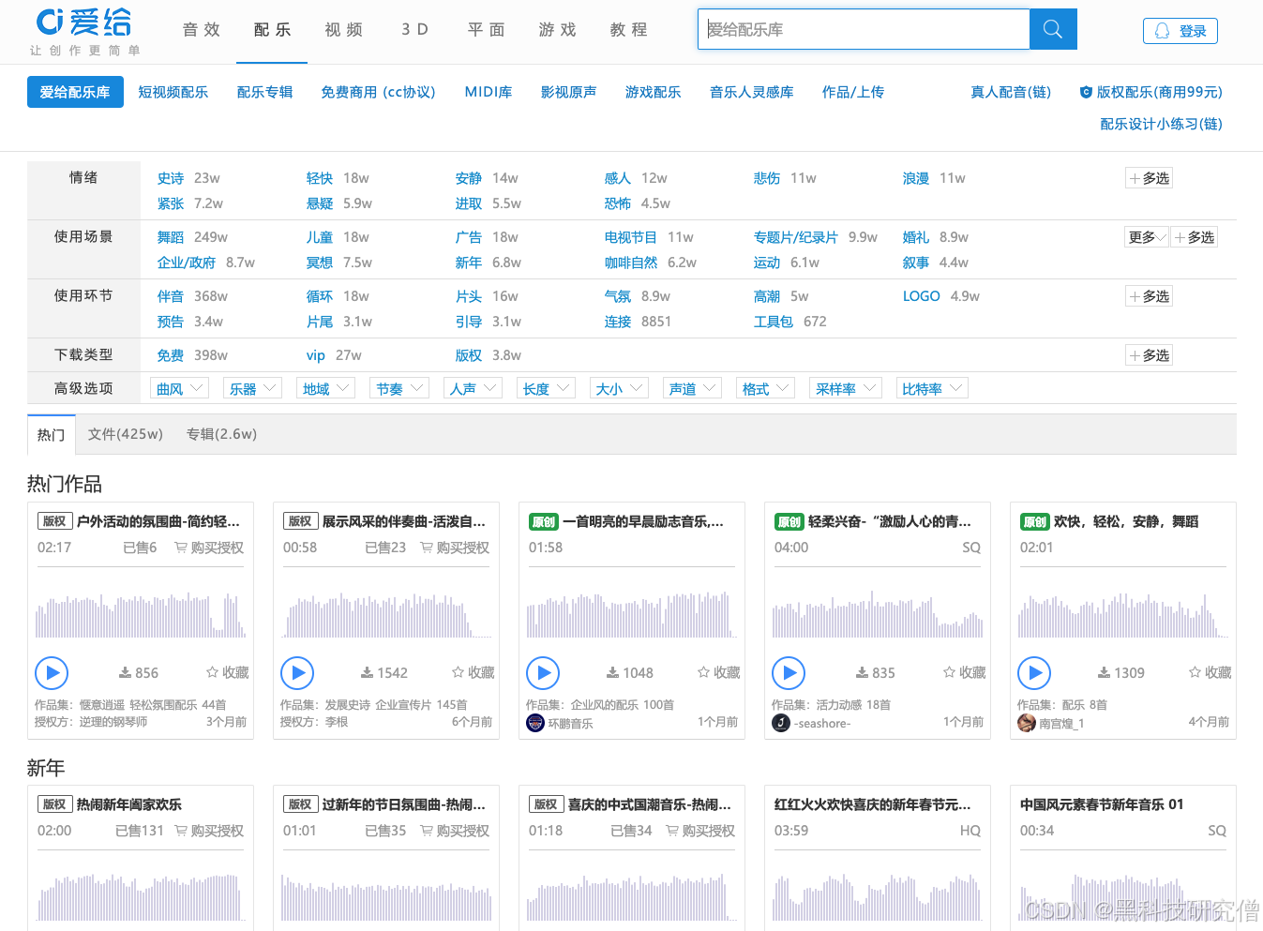Open -seashore- author avatar
The image size is (1263, 931).
[781, 723]
